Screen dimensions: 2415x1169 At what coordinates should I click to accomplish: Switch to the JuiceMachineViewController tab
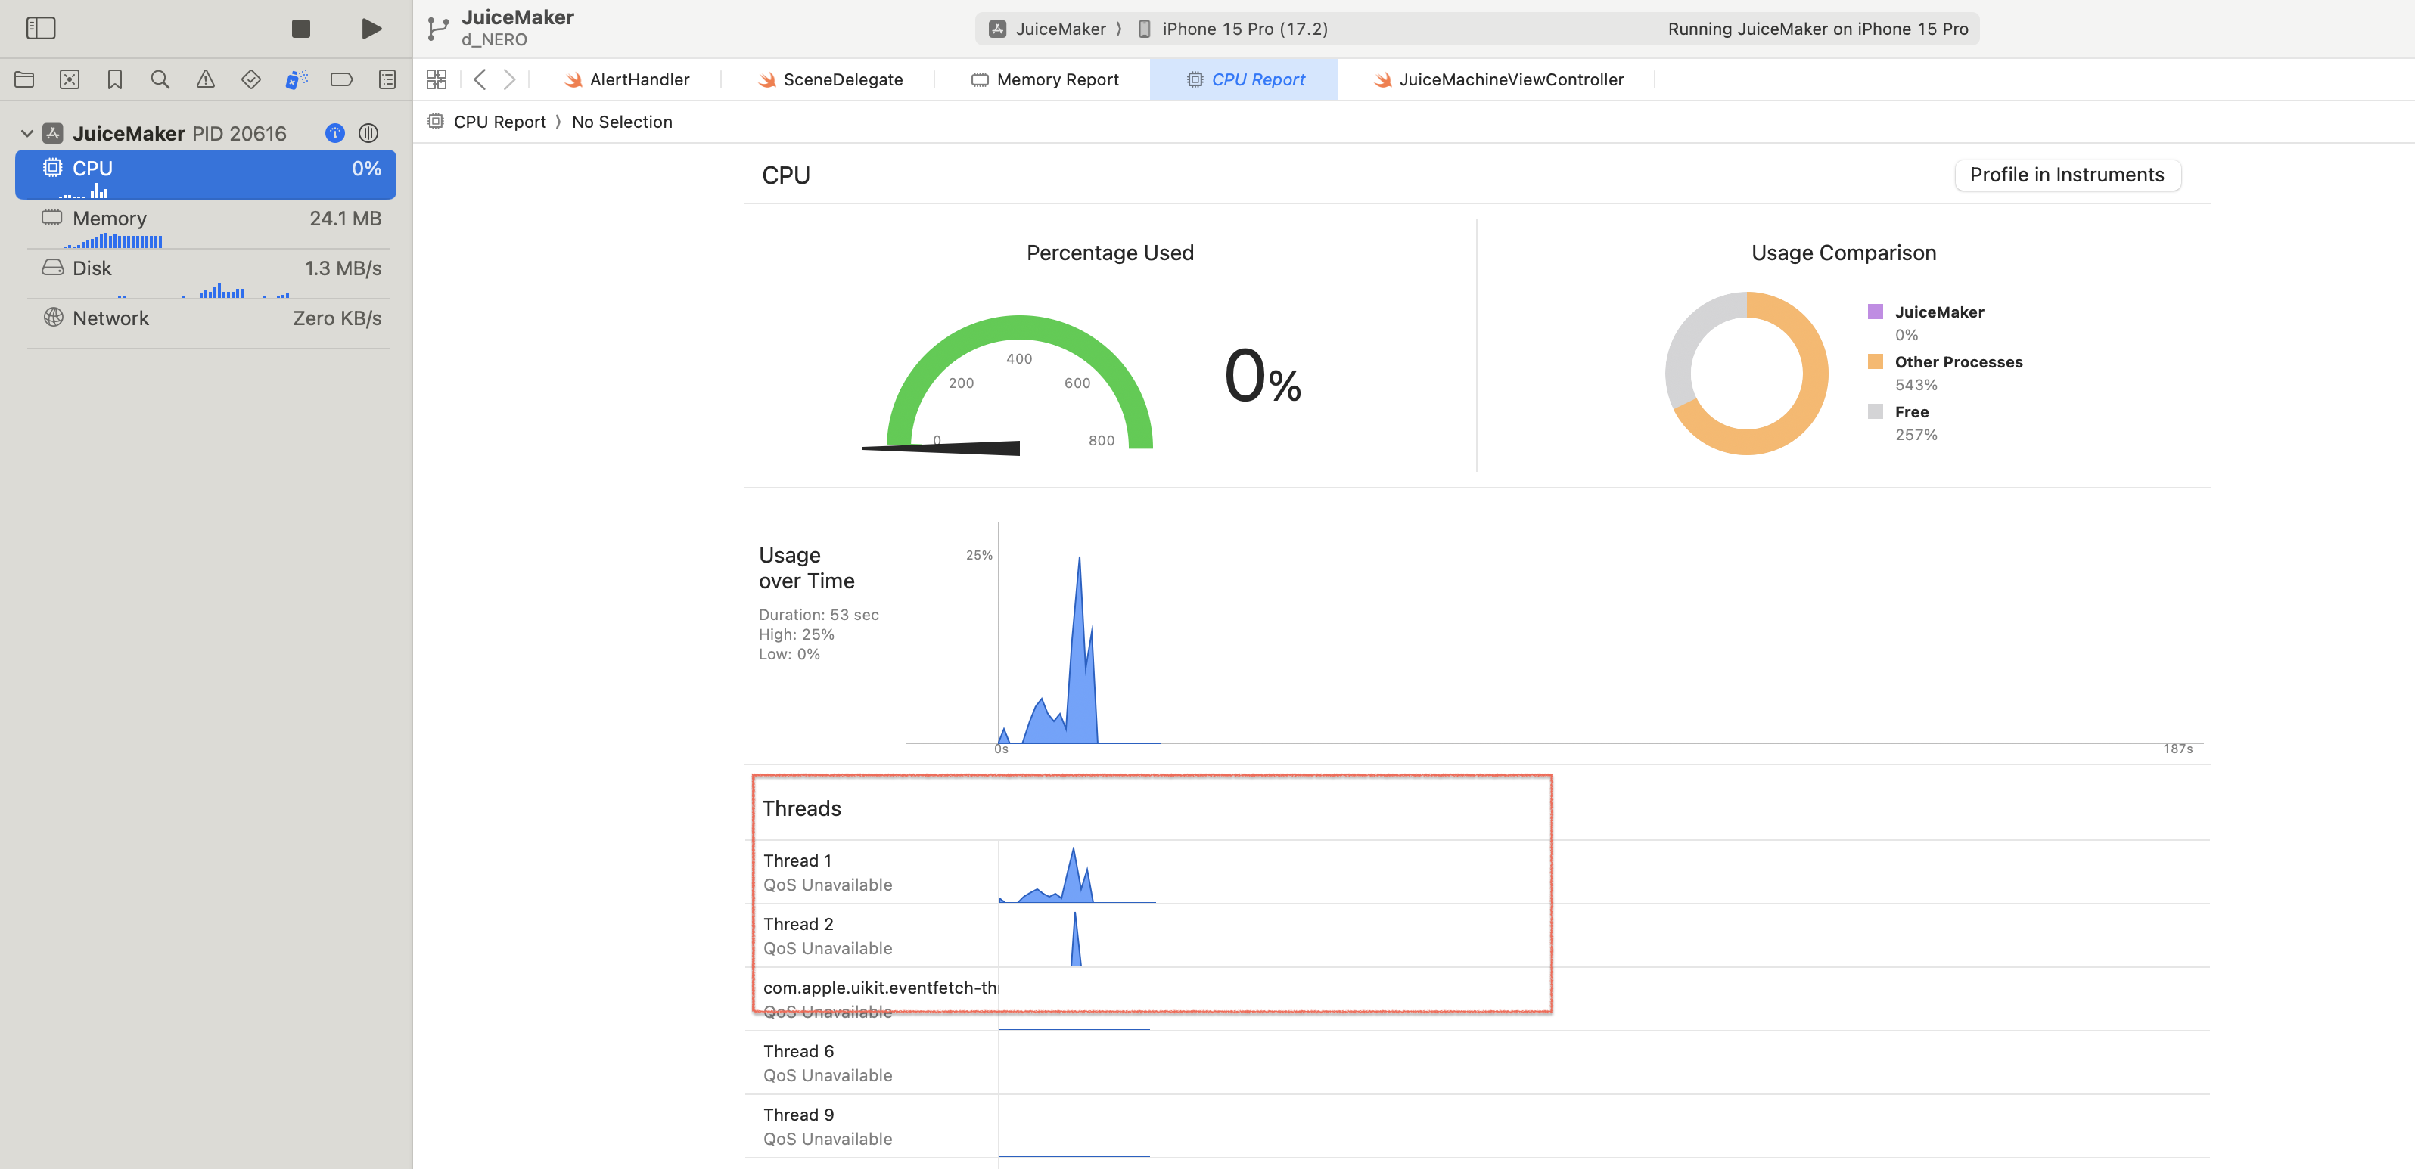pos(1510,79)
